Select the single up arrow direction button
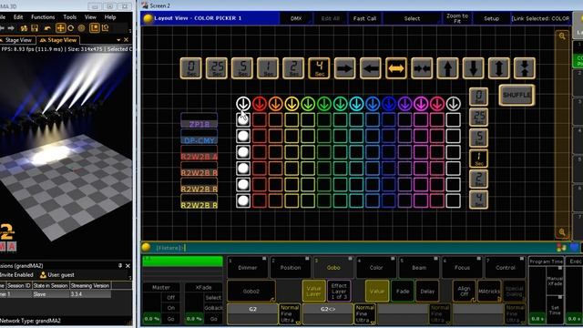The height and width of the screenshot is (328, 583). point(447,68)
